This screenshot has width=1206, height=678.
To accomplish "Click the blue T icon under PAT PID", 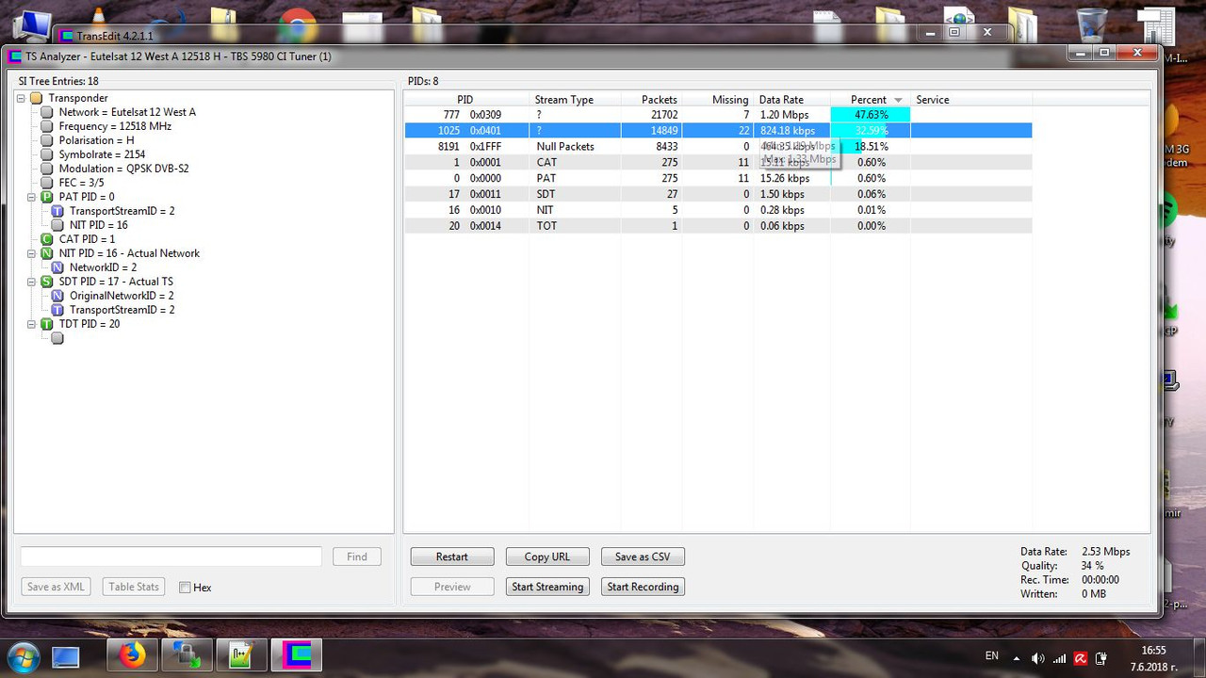I will click(57, 211).
